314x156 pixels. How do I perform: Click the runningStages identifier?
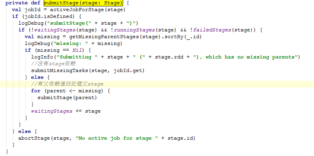pos(135,30)
